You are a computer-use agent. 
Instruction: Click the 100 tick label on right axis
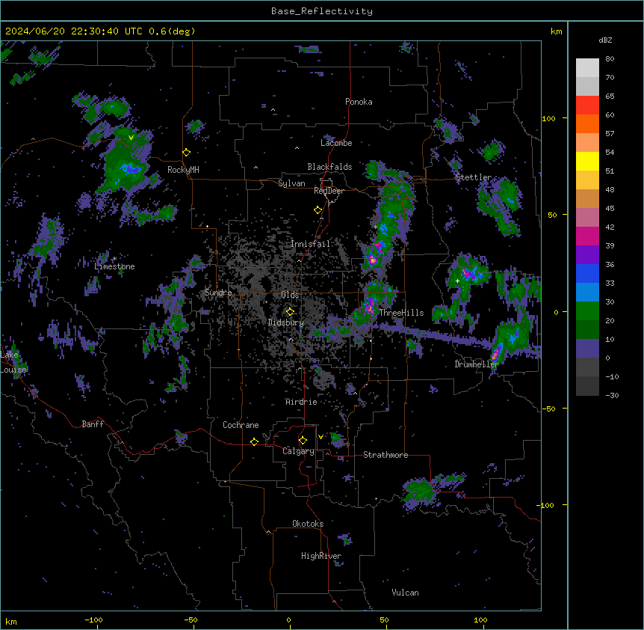548,118
